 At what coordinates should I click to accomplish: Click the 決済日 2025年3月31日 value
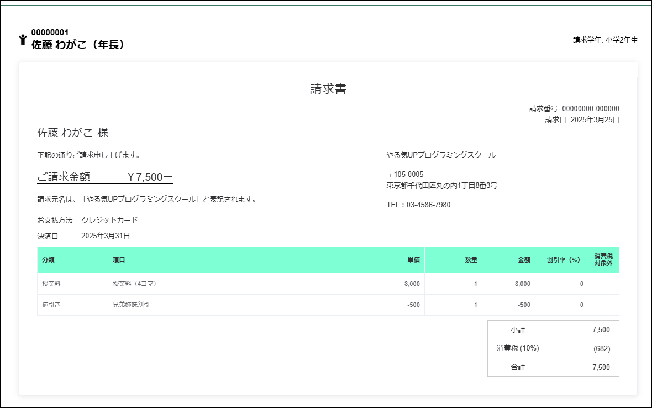(105, 236)
